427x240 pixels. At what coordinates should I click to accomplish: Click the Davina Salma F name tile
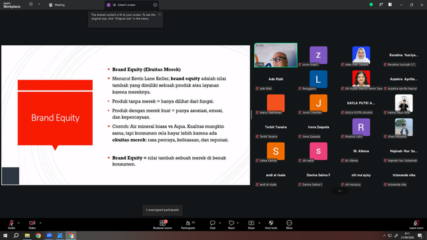[x=318, y=175]
